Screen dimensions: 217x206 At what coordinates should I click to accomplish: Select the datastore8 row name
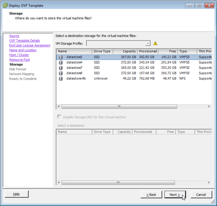(x=74, y=73)
